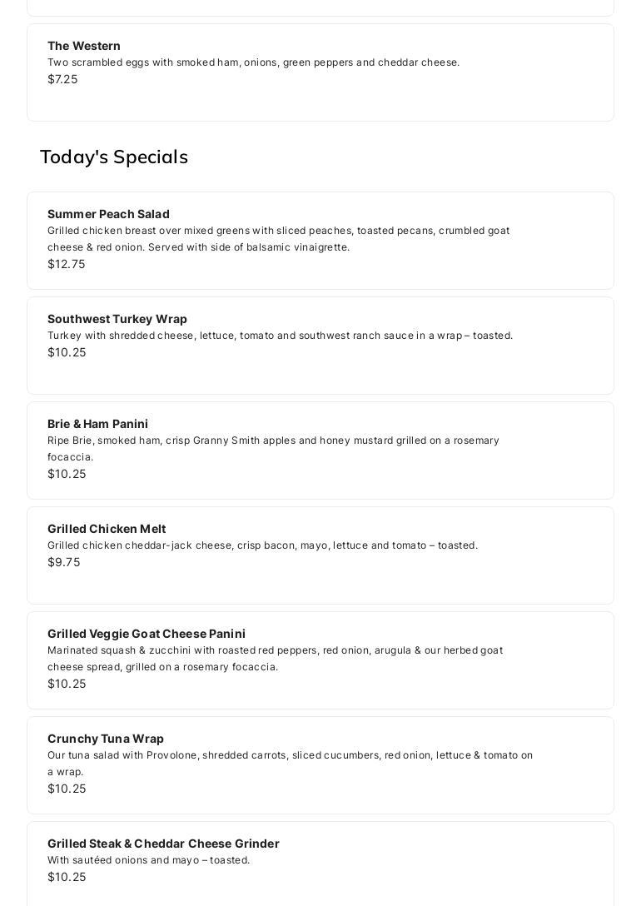Click the $9.75 price
Screen dimensions: 641x906
pyautogui.click(x=64, y=562)
